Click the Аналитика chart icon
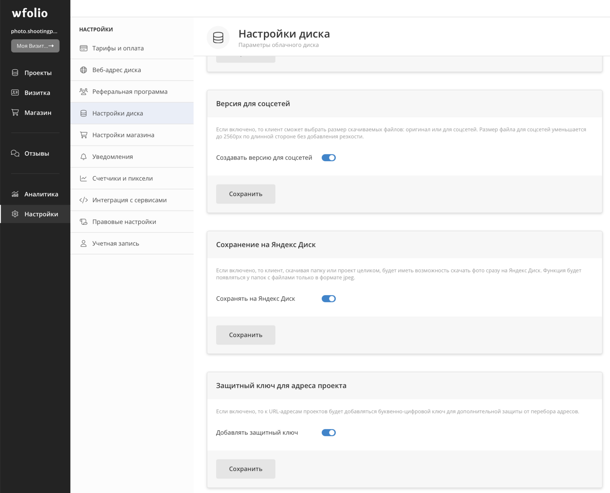Screen dimensions: 610x493 coord(15,194)
